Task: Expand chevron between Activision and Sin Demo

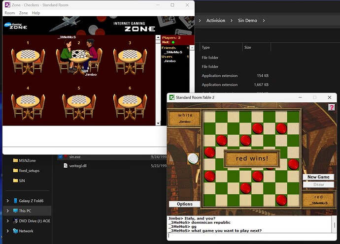Action: (232, 21)
